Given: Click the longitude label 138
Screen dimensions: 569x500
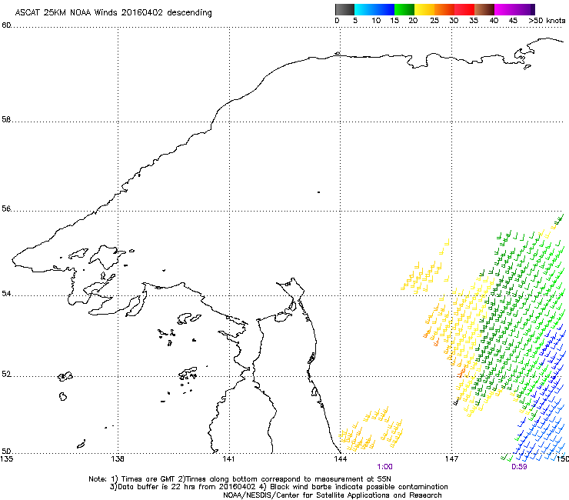Looking at the screenshot, I should coord(118,459).
